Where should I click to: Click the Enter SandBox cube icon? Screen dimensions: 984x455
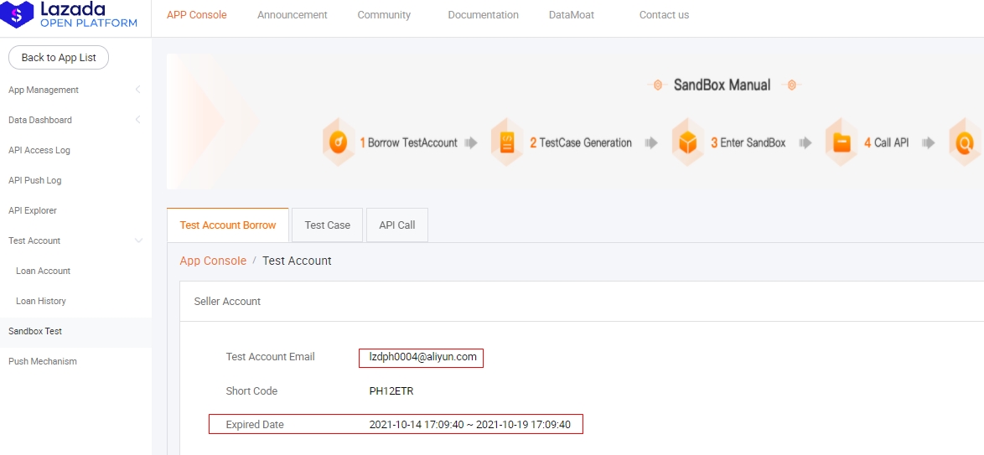click(x=688, y=142)
